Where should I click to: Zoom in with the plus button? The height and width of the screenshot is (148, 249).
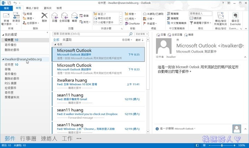click(234, 145)
